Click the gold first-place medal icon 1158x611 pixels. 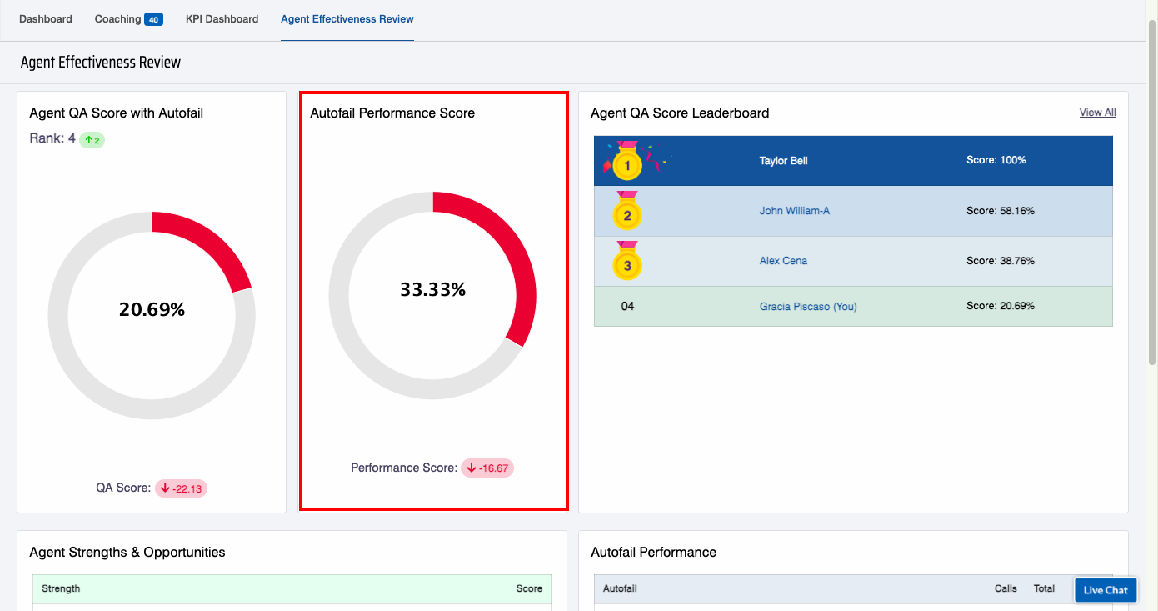pyautogui.click(x=627, y=164)
